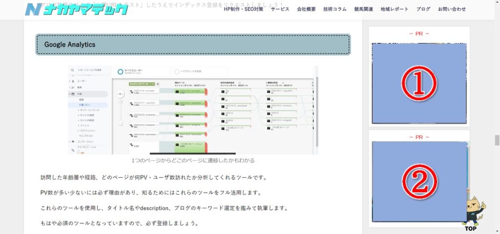Screen dimensions: 500x234
Task: Click the cat mascot TOP button
Action: tap(474, 214)
